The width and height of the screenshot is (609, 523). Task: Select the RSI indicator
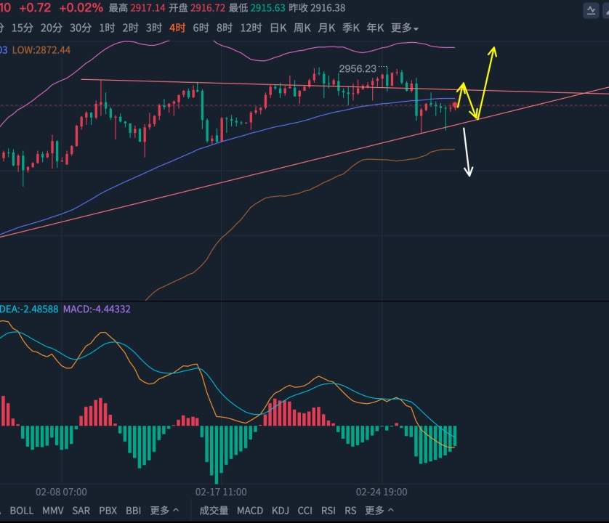[328, 511]
